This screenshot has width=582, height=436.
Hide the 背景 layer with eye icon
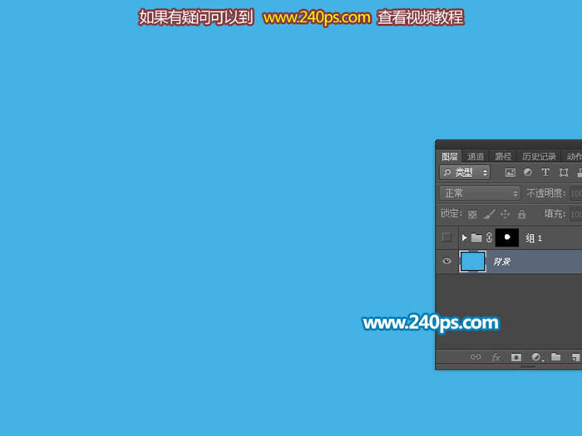pyautogui.click(x=447, y=261)
